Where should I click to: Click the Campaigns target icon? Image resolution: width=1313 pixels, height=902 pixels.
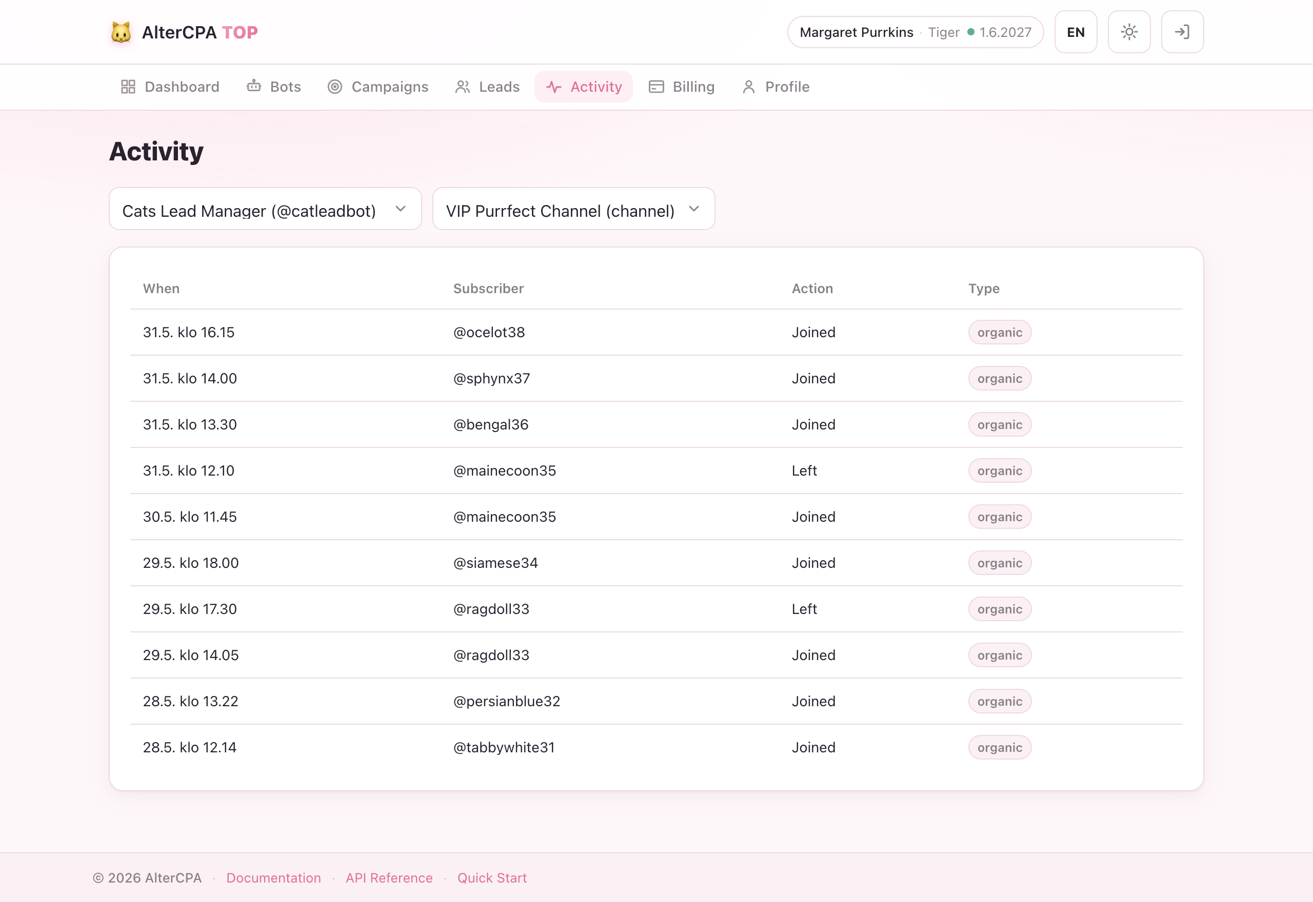(x=335, y=87)
